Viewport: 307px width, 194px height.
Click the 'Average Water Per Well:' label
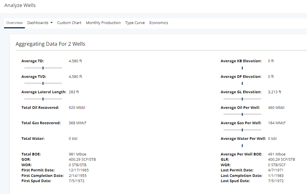[243, 138]
